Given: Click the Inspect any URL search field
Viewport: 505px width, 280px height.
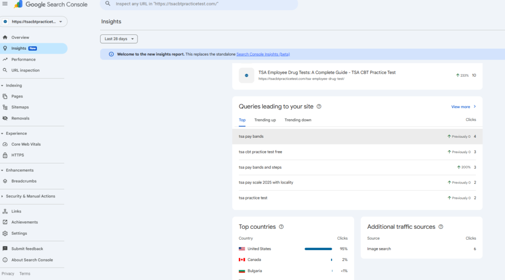Looking at the screenshot, I should [x=199, y=4].
